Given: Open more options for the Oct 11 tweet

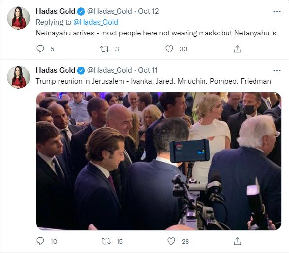Looking at the screenshot, I should [277, 71].
